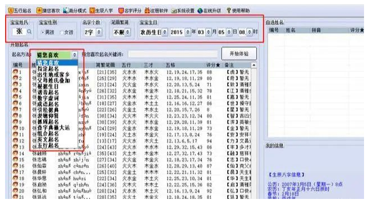Choose 引经据典 from the method list
Viewport: 373px width, 204px height.
(57, 110)
